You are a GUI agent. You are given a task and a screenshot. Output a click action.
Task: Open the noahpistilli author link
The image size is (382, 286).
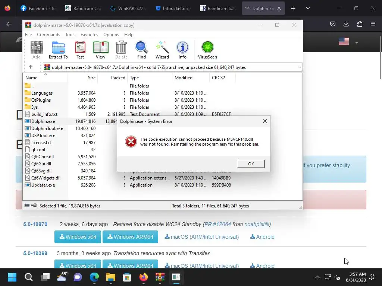tap(257, 224)
